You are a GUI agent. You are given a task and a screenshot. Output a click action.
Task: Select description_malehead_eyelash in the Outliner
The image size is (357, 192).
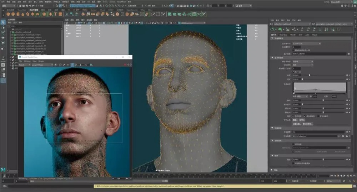tap(28, 35)
